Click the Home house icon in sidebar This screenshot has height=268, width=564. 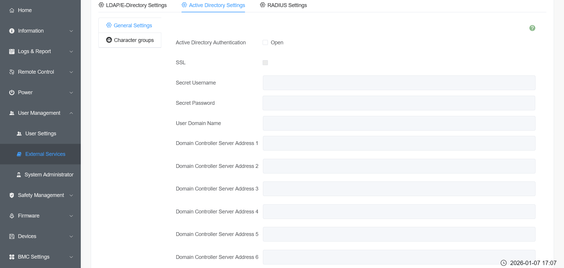12,10
